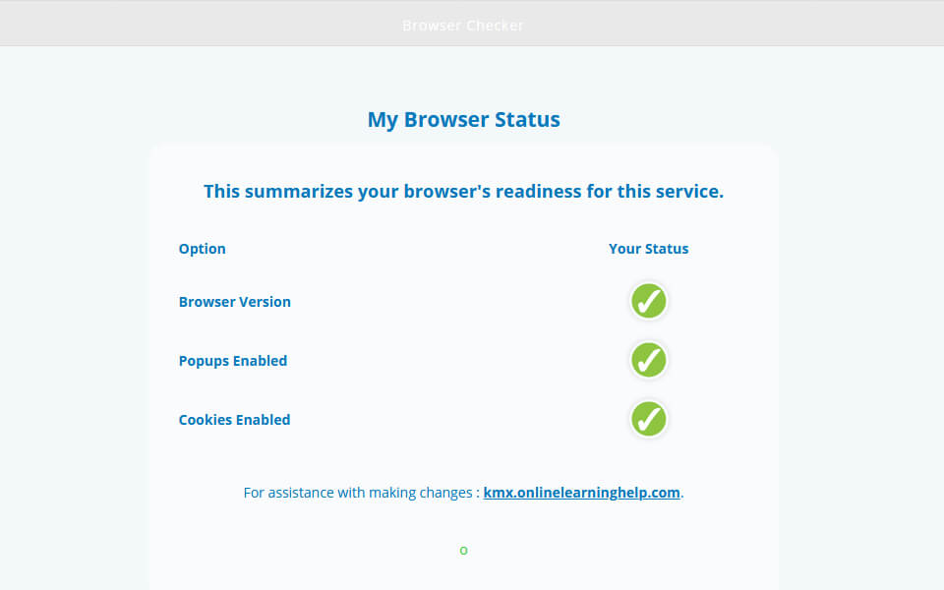Screen dimensions: 944x590
Task: Click the word 'readiness' in the summary sentence
Action: (x=538, y=192)
